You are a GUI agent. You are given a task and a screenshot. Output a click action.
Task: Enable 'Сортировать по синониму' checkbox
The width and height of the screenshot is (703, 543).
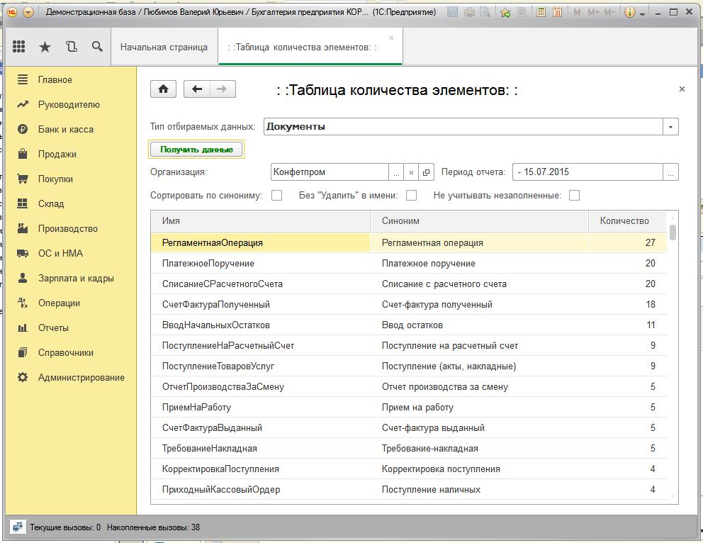tap(277, 195)
